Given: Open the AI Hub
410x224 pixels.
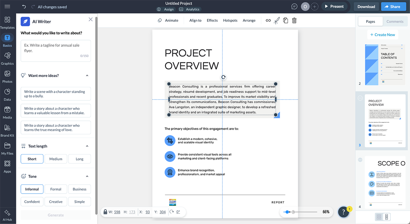Looking at the screenshot, I should point(7,215).
